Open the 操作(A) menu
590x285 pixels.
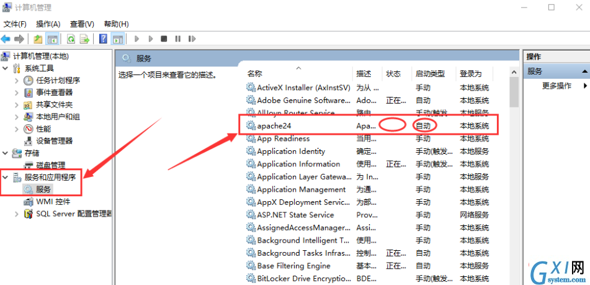(48, 24)
